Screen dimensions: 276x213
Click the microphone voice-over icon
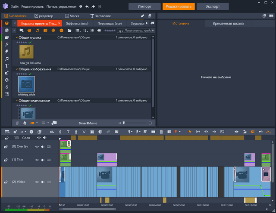tap(75, 131)
